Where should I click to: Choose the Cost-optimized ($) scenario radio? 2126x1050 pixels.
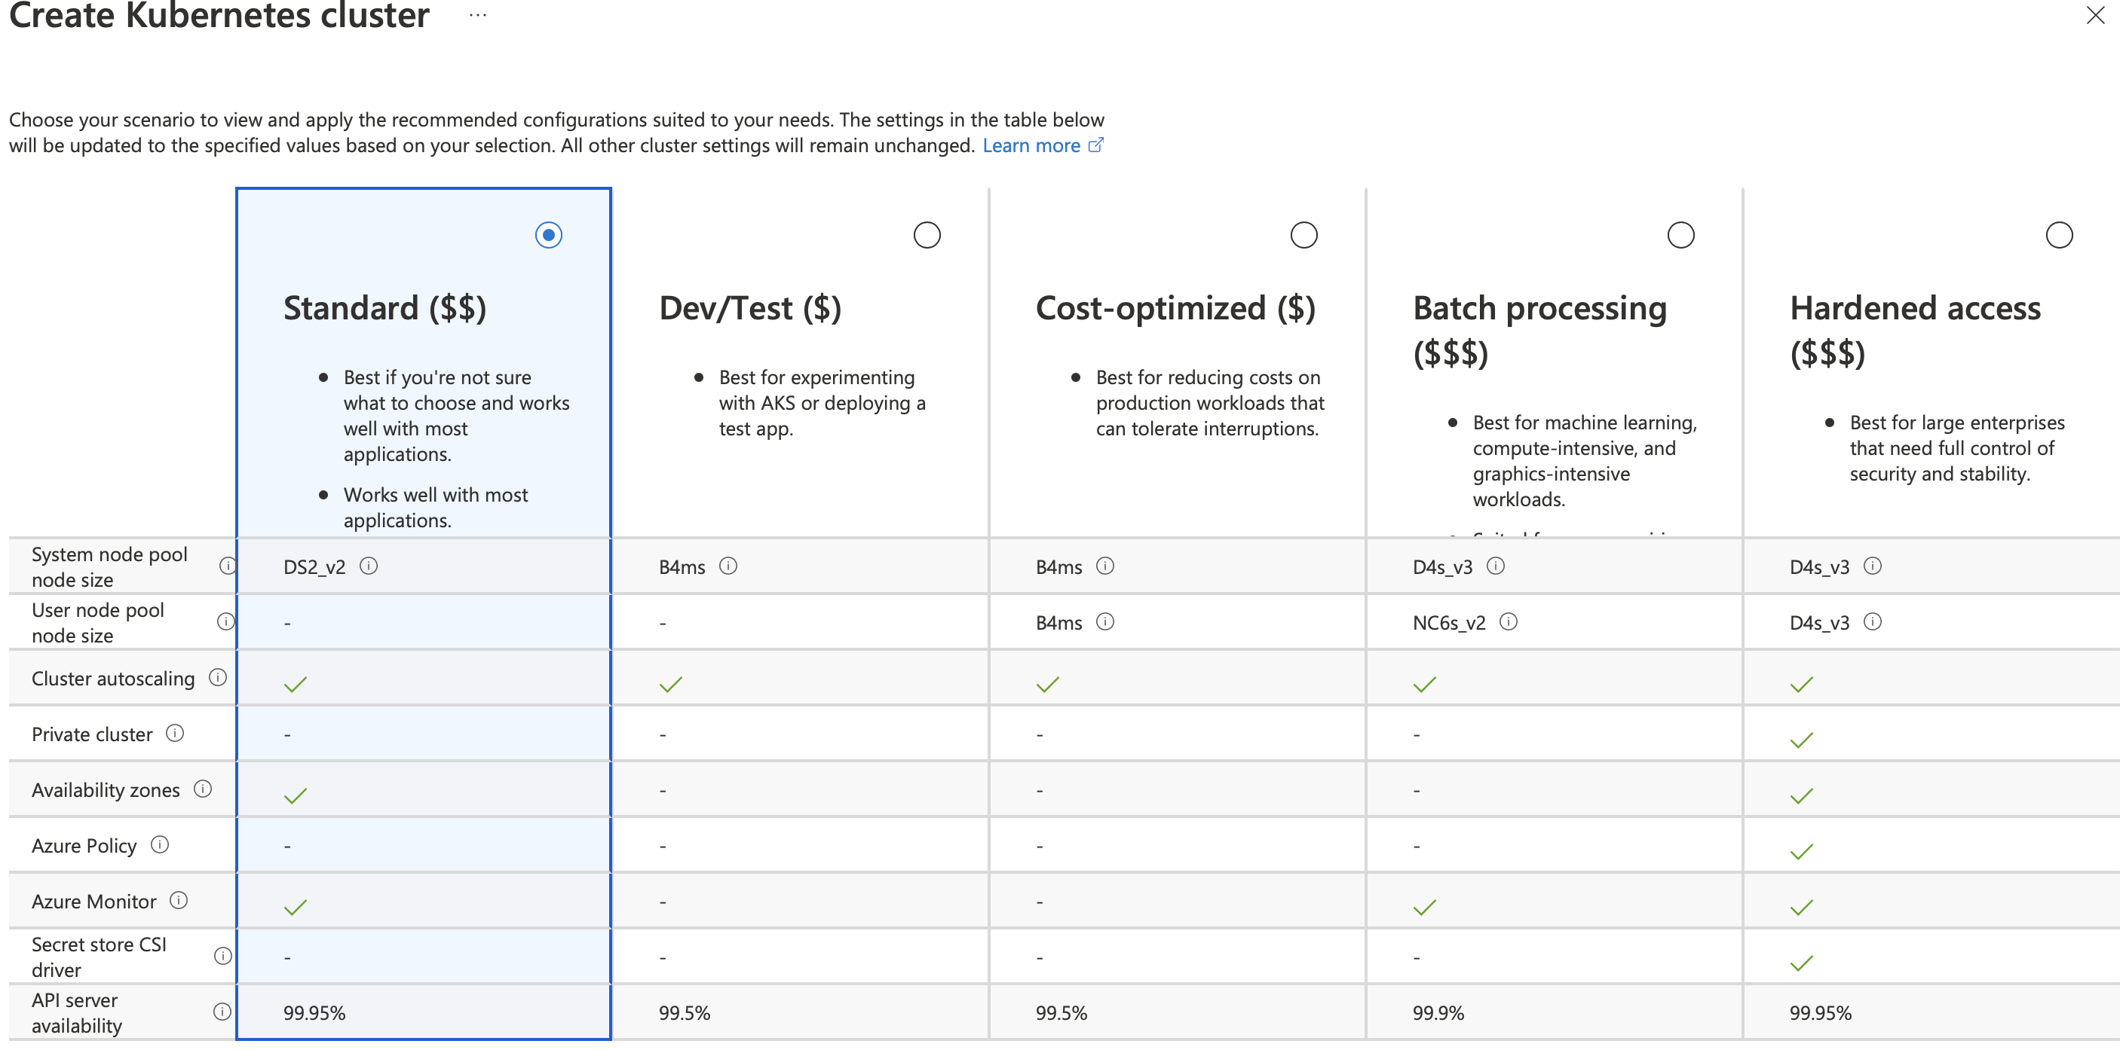(1304, 235)
